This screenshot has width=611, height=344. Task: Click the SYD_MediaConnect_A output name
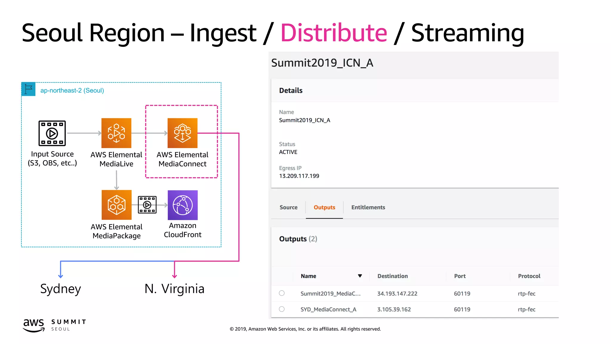[x=328, y=309]
